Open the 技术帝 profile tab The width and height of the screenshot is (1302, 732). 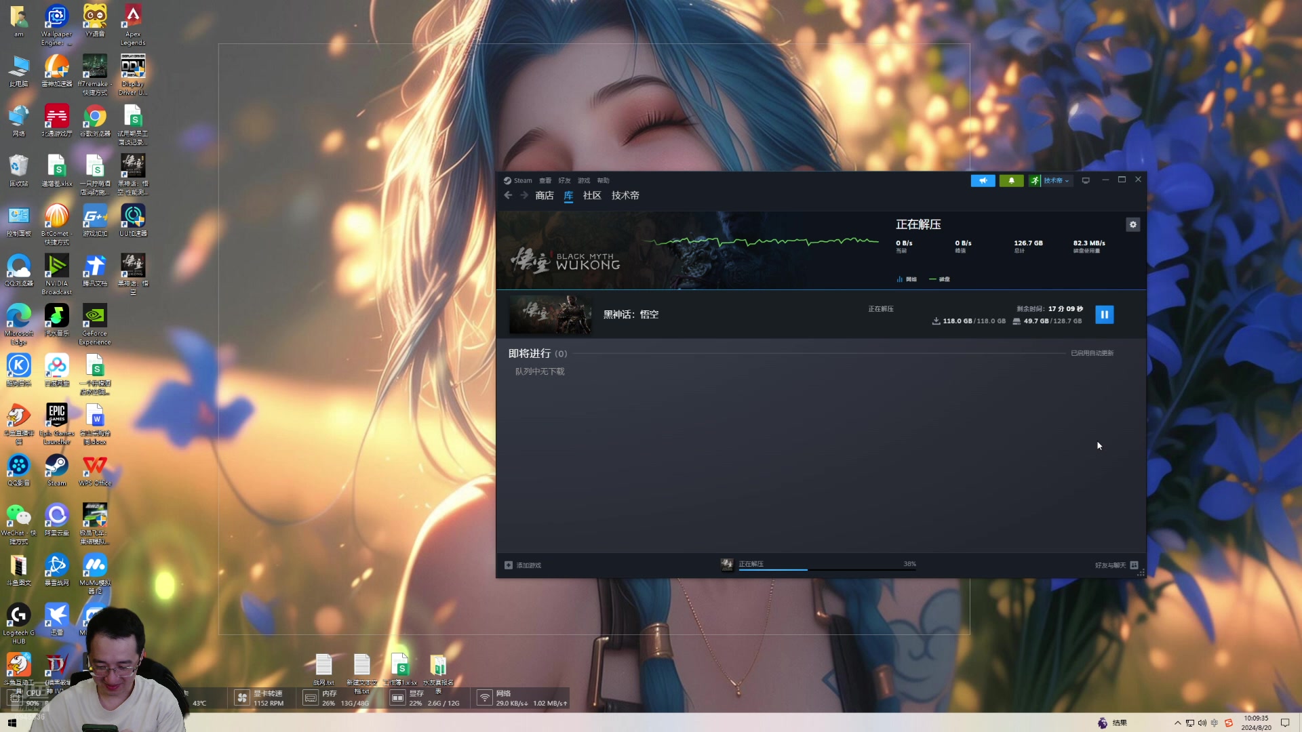click(625, 195)
